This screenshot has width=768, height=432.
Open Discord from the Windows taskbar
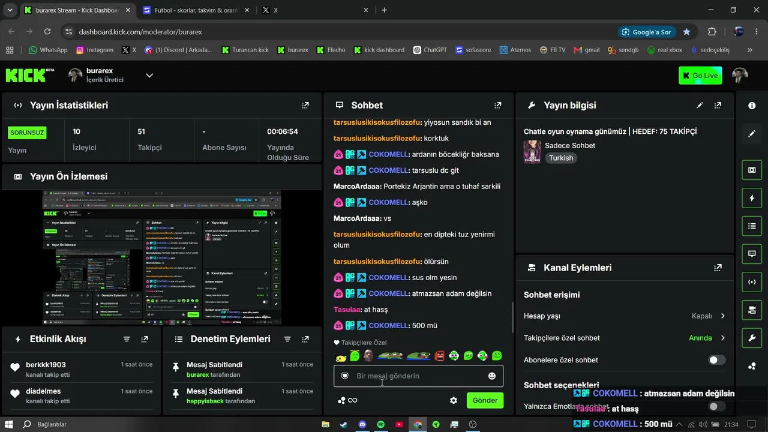[362, 424]
